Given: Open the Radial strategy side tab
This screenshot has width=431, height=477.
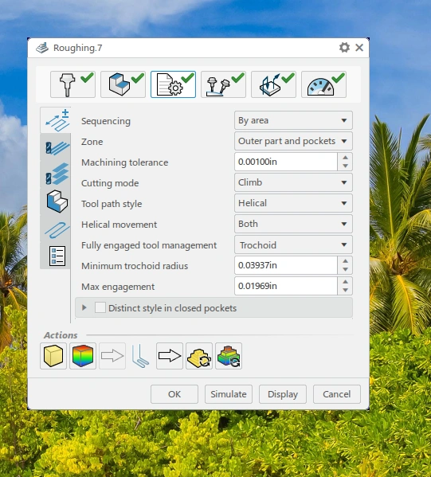Looking at the screenshot, I should 57,148.
